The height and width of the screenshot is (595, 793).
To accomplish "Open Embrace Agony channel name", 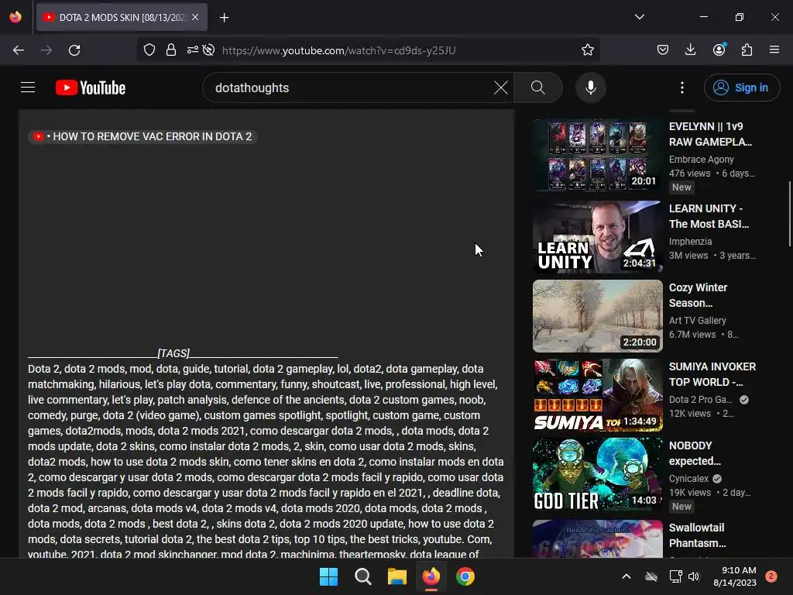I will point(701,160).
